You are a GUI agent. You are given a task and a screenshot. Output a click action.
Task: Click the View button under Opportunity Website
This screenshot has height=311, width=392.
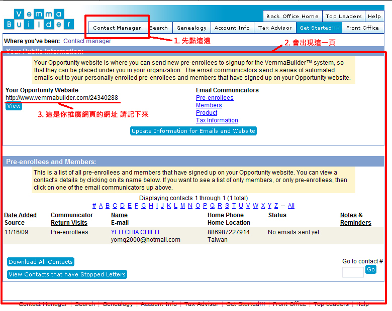click(x=14, y=106)
